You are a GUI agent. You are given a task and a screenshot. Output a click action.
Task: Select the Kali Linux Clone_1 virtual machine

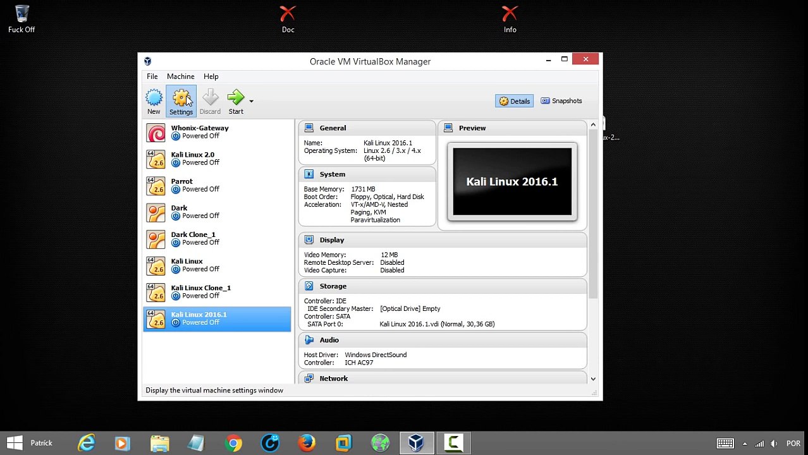[x=217, y=292]
